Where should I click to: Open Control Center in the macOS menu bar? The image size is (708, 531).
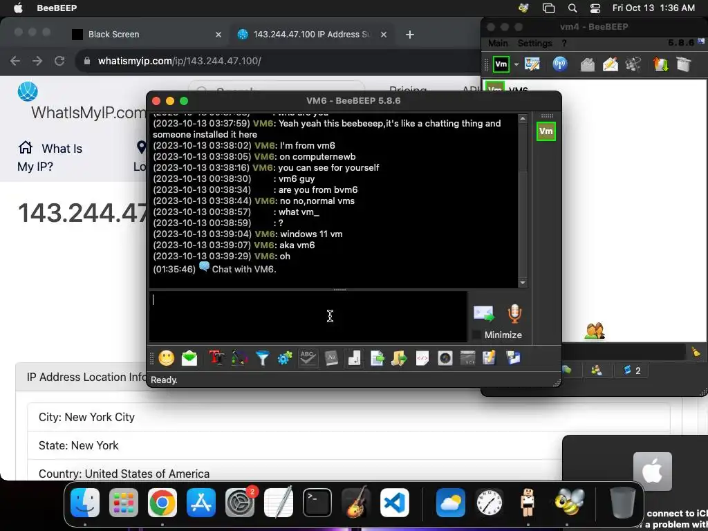tap(595, 8)
